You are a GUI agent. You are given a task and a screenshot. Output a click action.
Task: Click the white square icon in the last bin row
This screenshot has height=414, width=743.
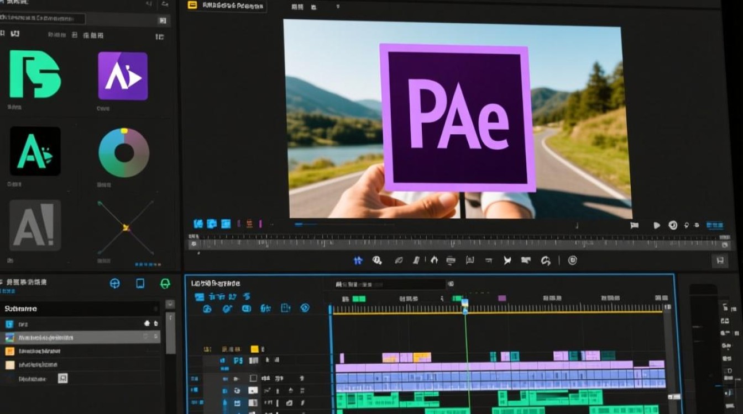[x=62, y=379]
